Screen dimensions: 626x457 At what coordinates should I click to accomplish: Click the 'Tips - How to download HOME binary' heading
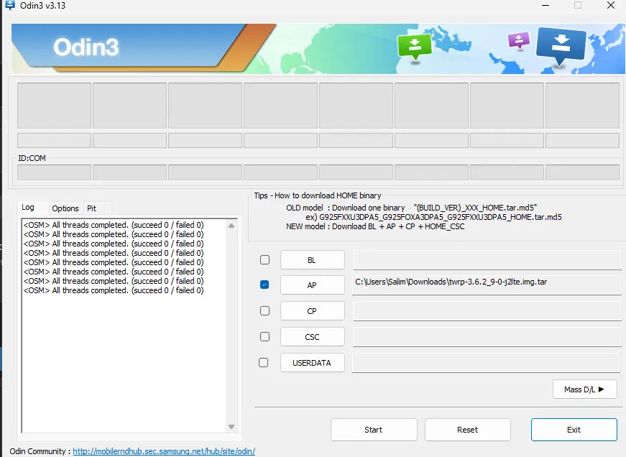pos(318,195)
